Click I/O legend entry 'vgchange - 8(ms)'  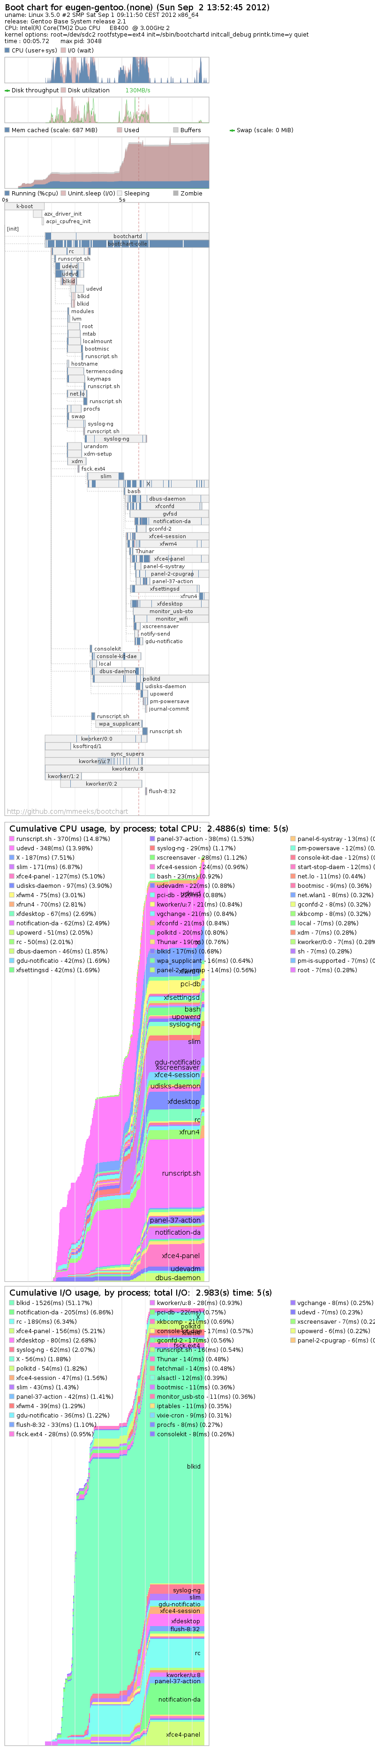(x=331, y=1302)
